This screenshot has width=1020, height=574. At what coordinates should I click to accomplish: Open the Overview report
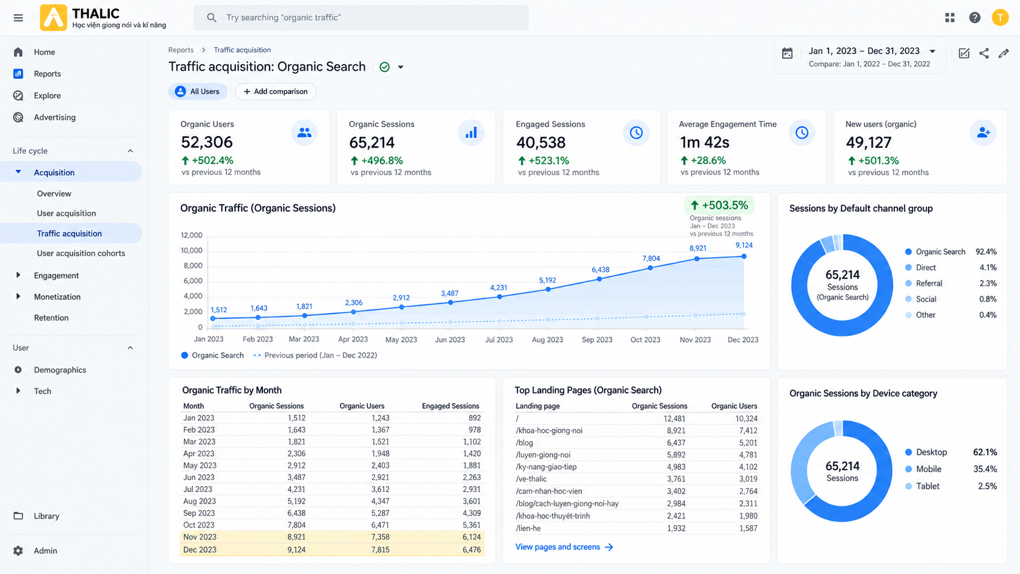[54, 193]
